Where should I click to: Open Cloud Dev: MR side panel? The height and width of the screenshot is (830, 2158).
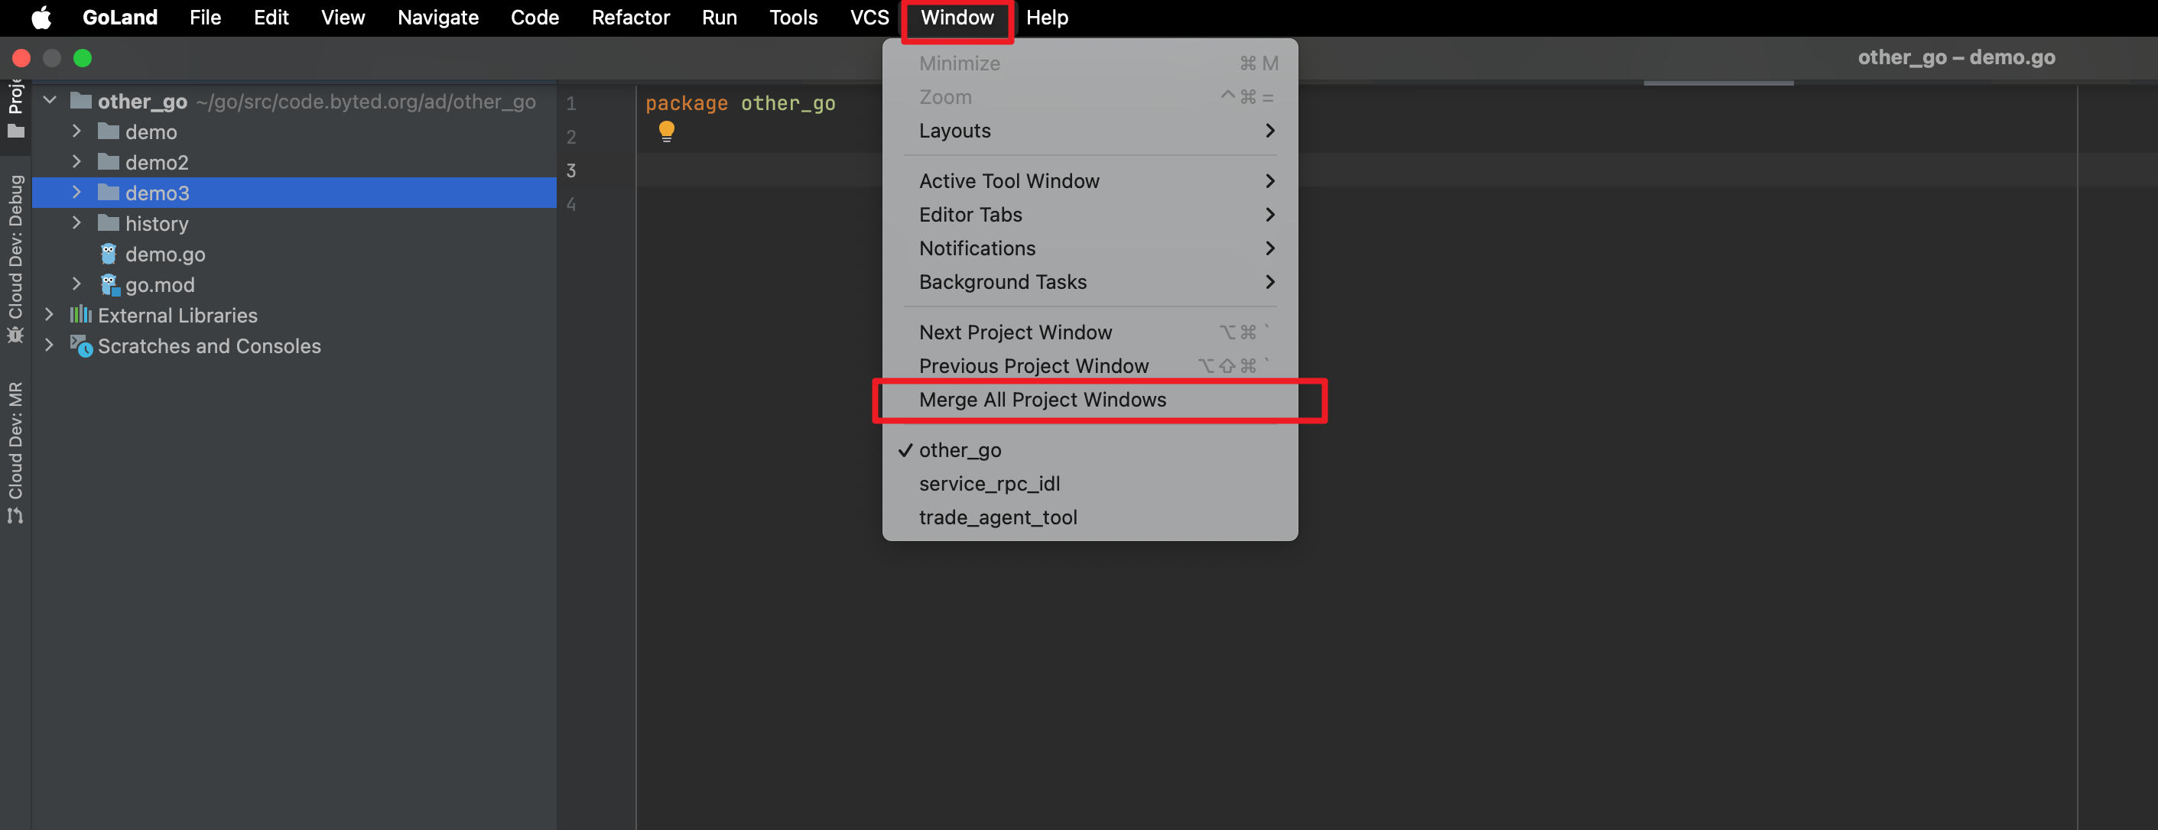coord(15,452)
